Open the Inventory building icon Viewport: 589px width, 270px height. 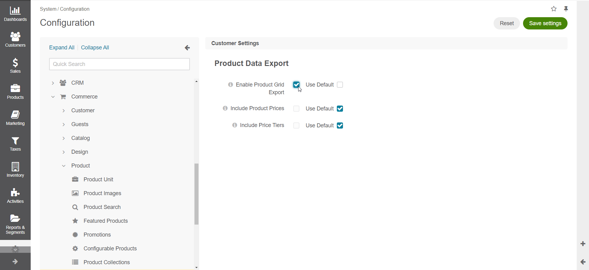click(x=15, y=167)
